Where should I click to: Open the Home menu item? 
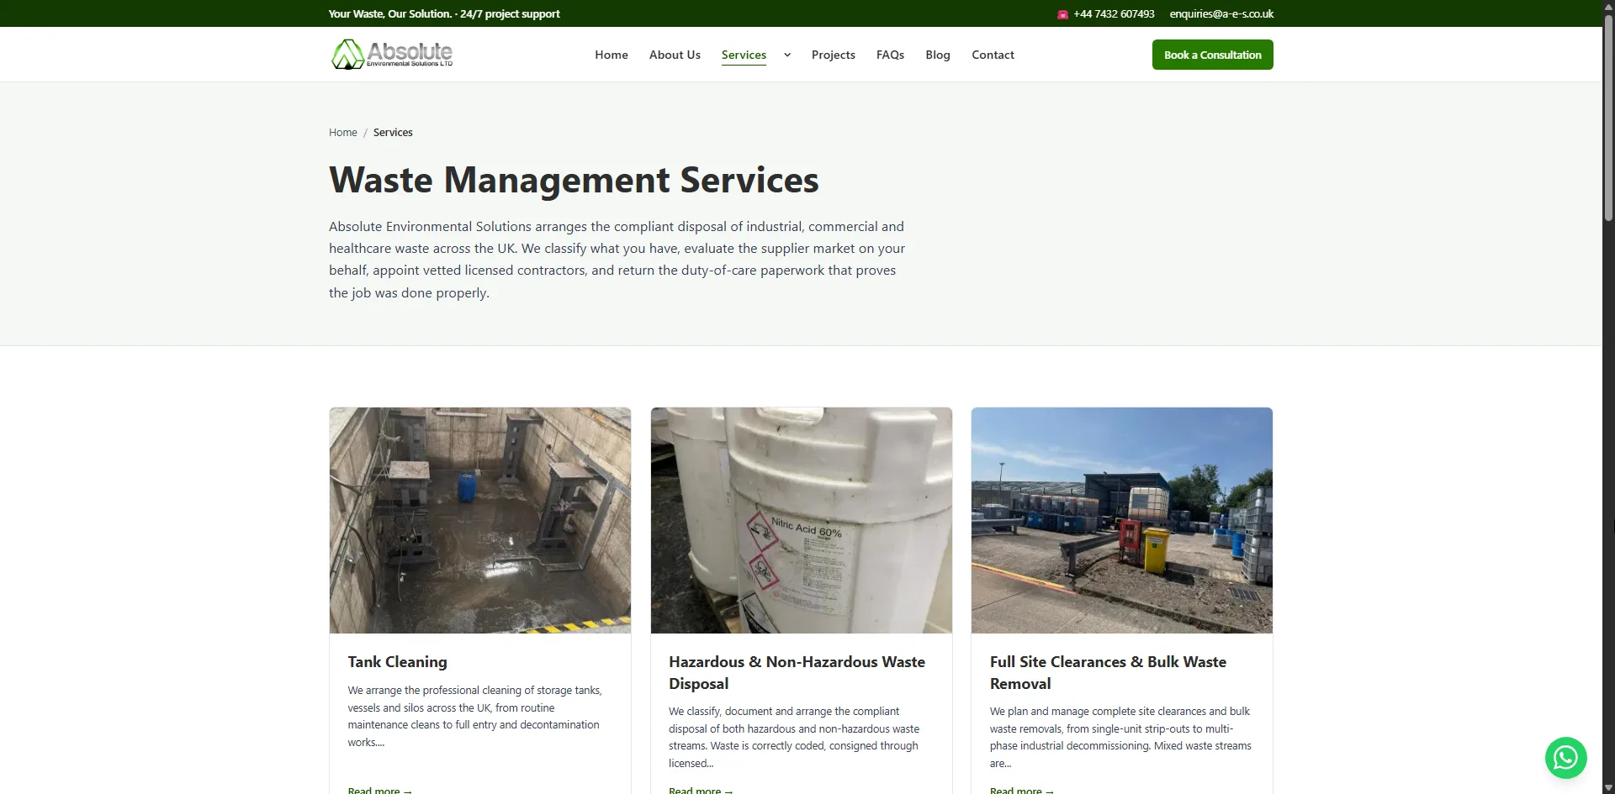[612, 55]
